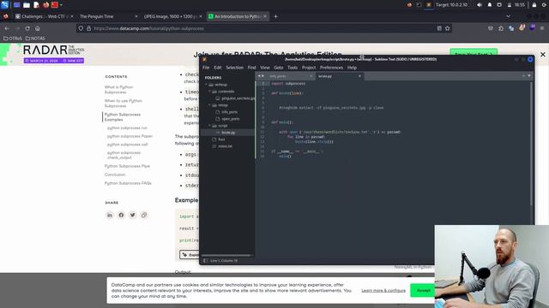Open the notifications bell in the system tray
Viewport: 549px width, 308px height.
tap(490, 5)
